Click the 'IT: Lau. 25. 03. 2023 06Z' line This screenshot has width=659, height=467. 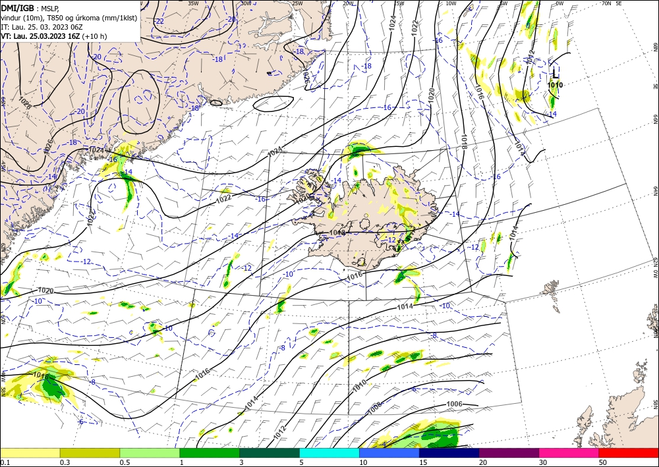[x=42, y=27]
